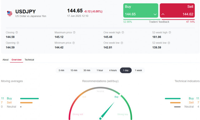The width and height of the screenshot is (200, 120).
Task: Click the Closing value 144.58
Action: [10, 37]
